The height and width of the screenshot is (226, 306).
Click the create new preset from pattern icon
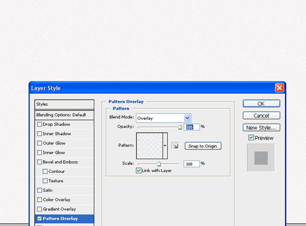176,146
